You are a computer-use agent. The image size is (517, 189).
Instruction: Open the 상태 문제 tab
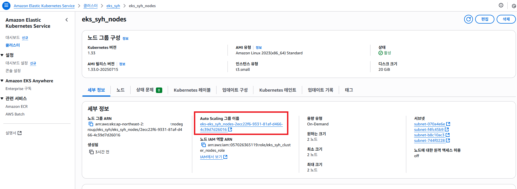[x=149, y=90]
